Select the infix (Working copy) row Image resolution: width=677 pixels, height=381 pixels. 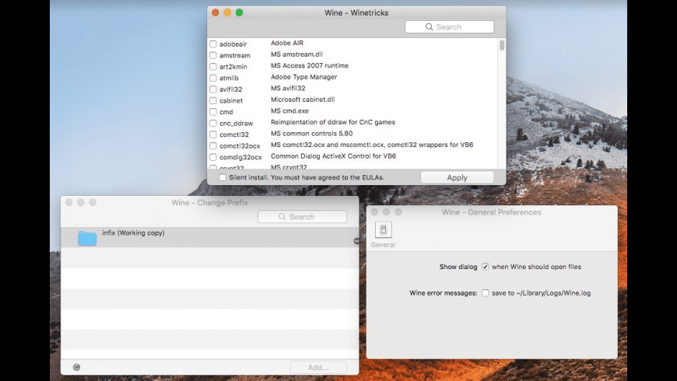[x=210, y=237]
